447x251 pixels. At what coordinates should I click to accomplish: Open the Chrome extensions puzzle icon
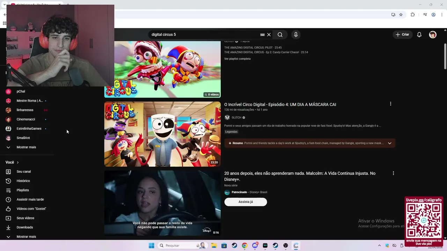coord(412,15)
